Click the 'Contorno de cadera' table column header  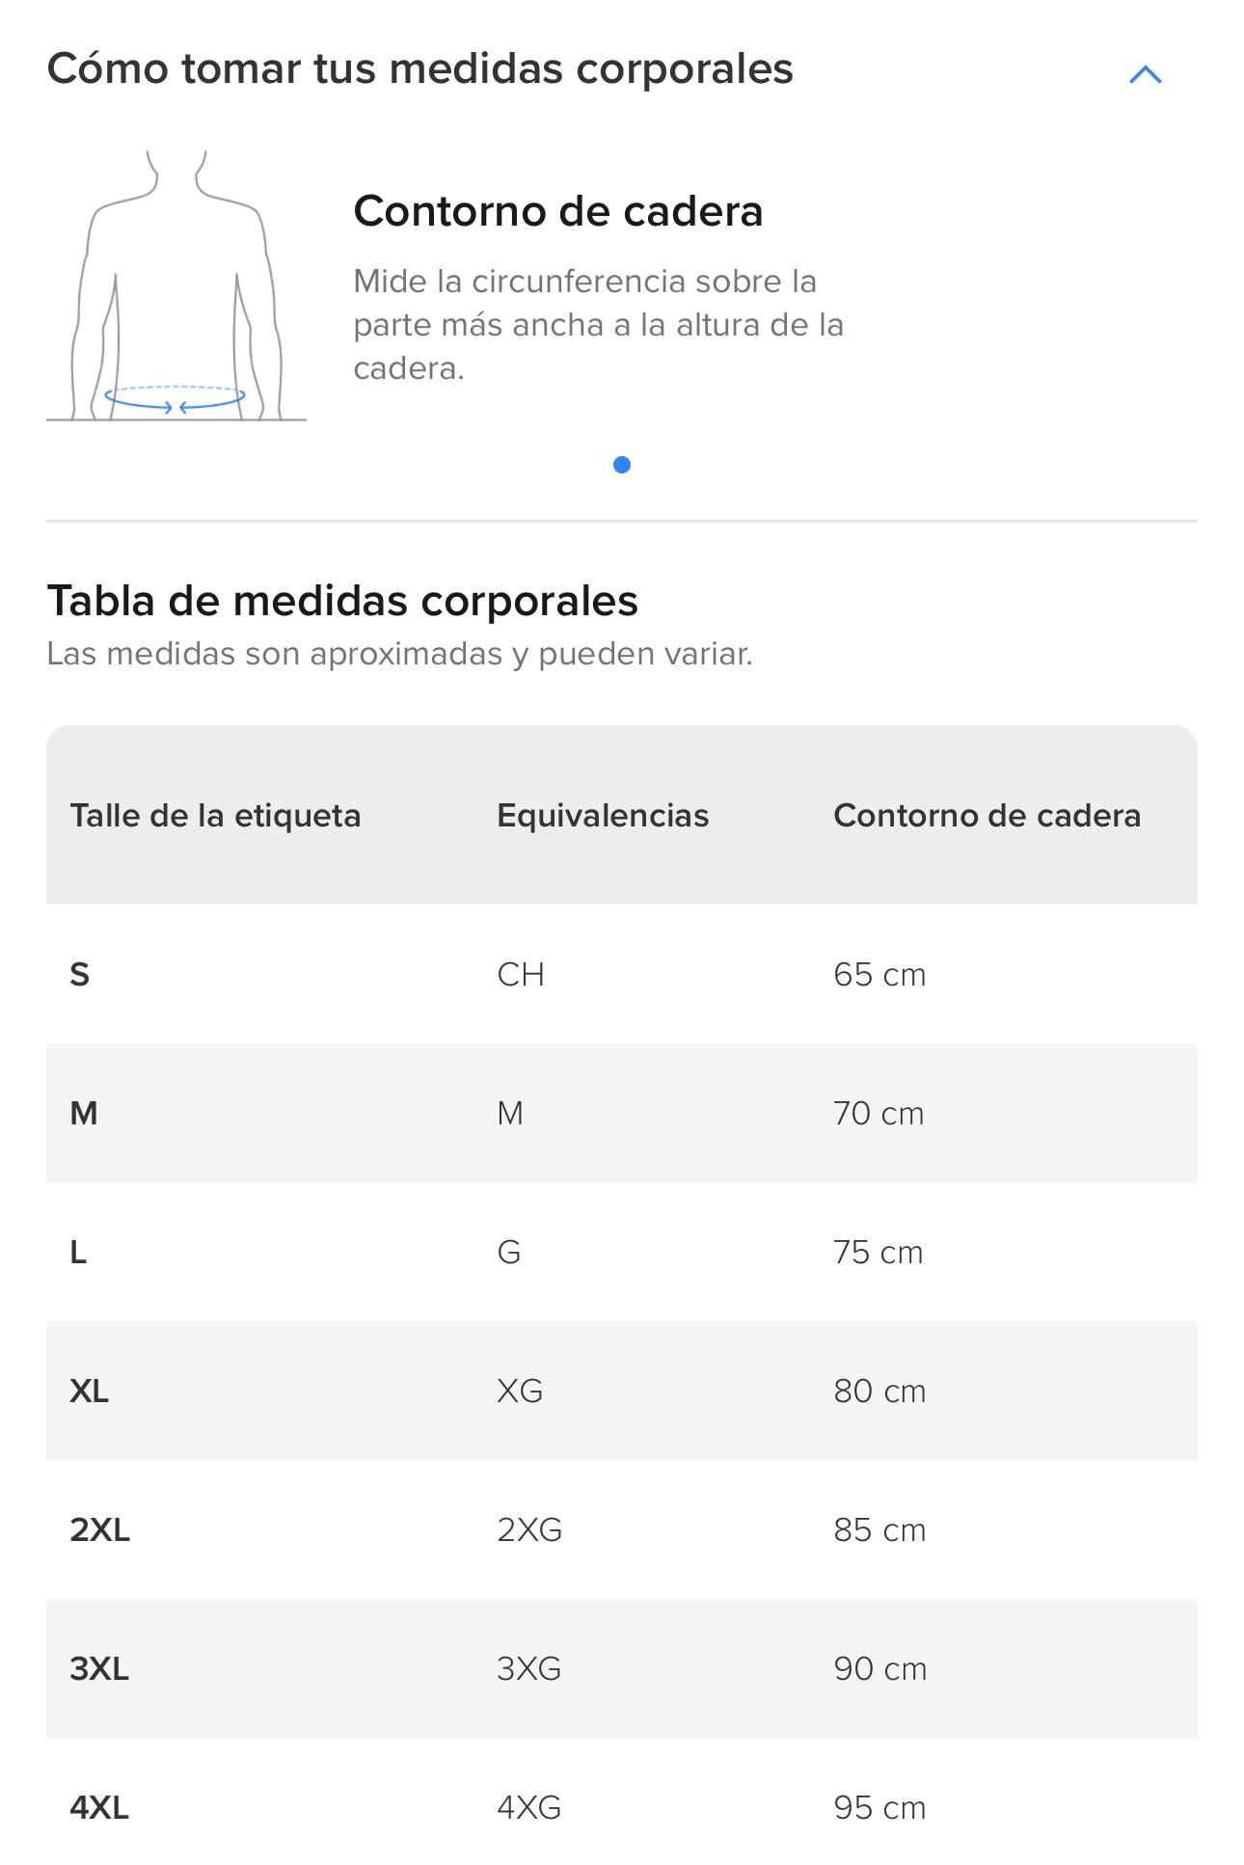point(987,816)
